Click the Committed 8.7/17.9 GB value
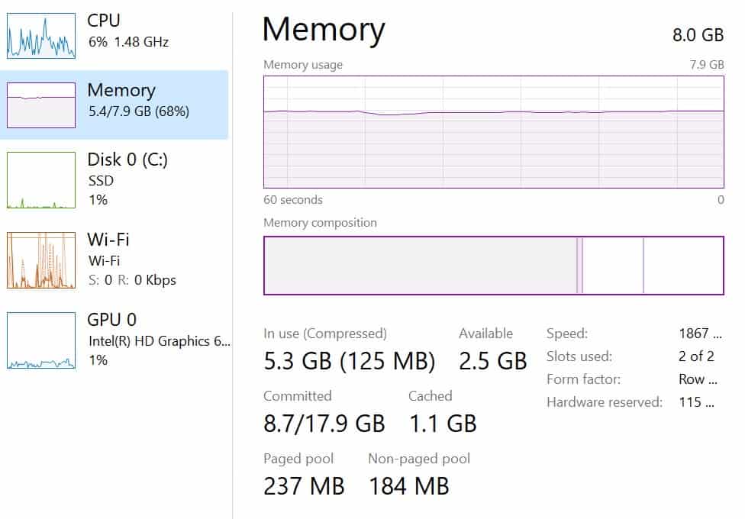The width and height of the screenshot is (745, 519). [x=324, y=424]
